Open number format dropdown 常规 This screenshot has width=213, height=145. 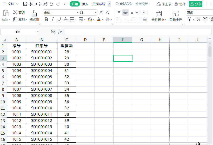click(199, 13)
